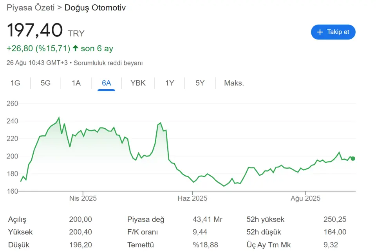Click the green up-arrow change icon
This screenshot has width=376, height=252.
[75, 49]
